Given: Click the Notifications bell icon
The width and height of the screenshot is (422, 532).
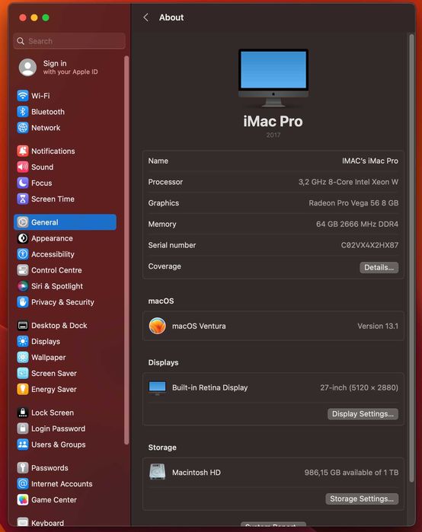Looking at the screenshot, I should click(23, 151).
